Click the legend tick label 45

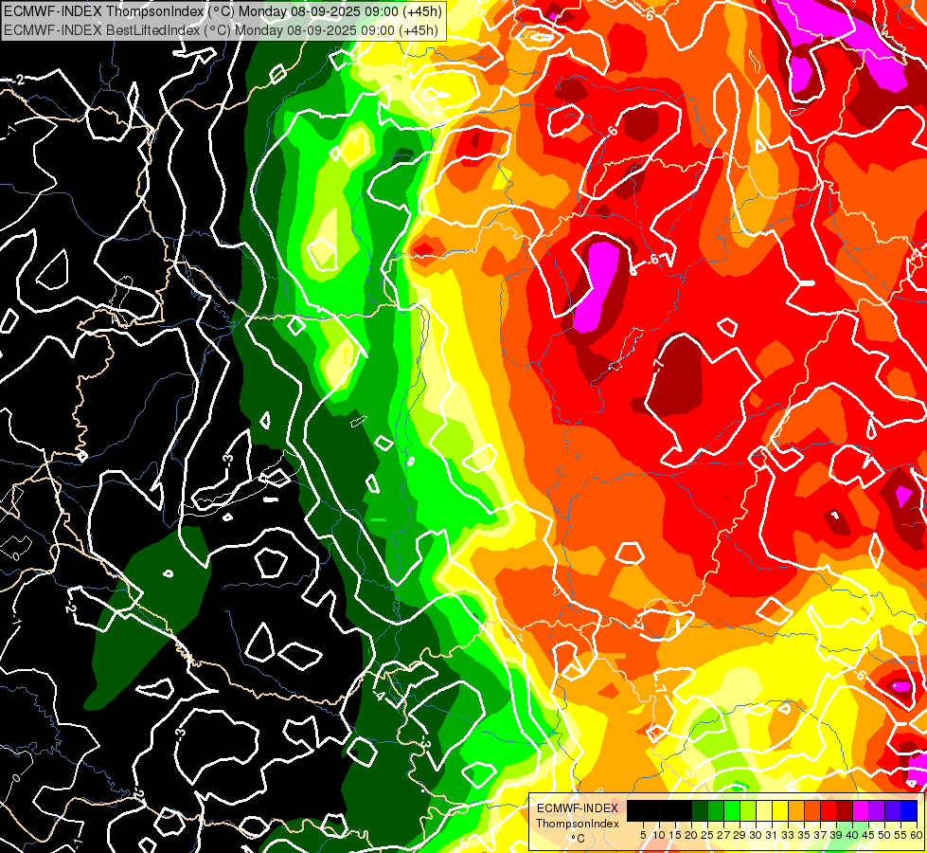[868, 835]
